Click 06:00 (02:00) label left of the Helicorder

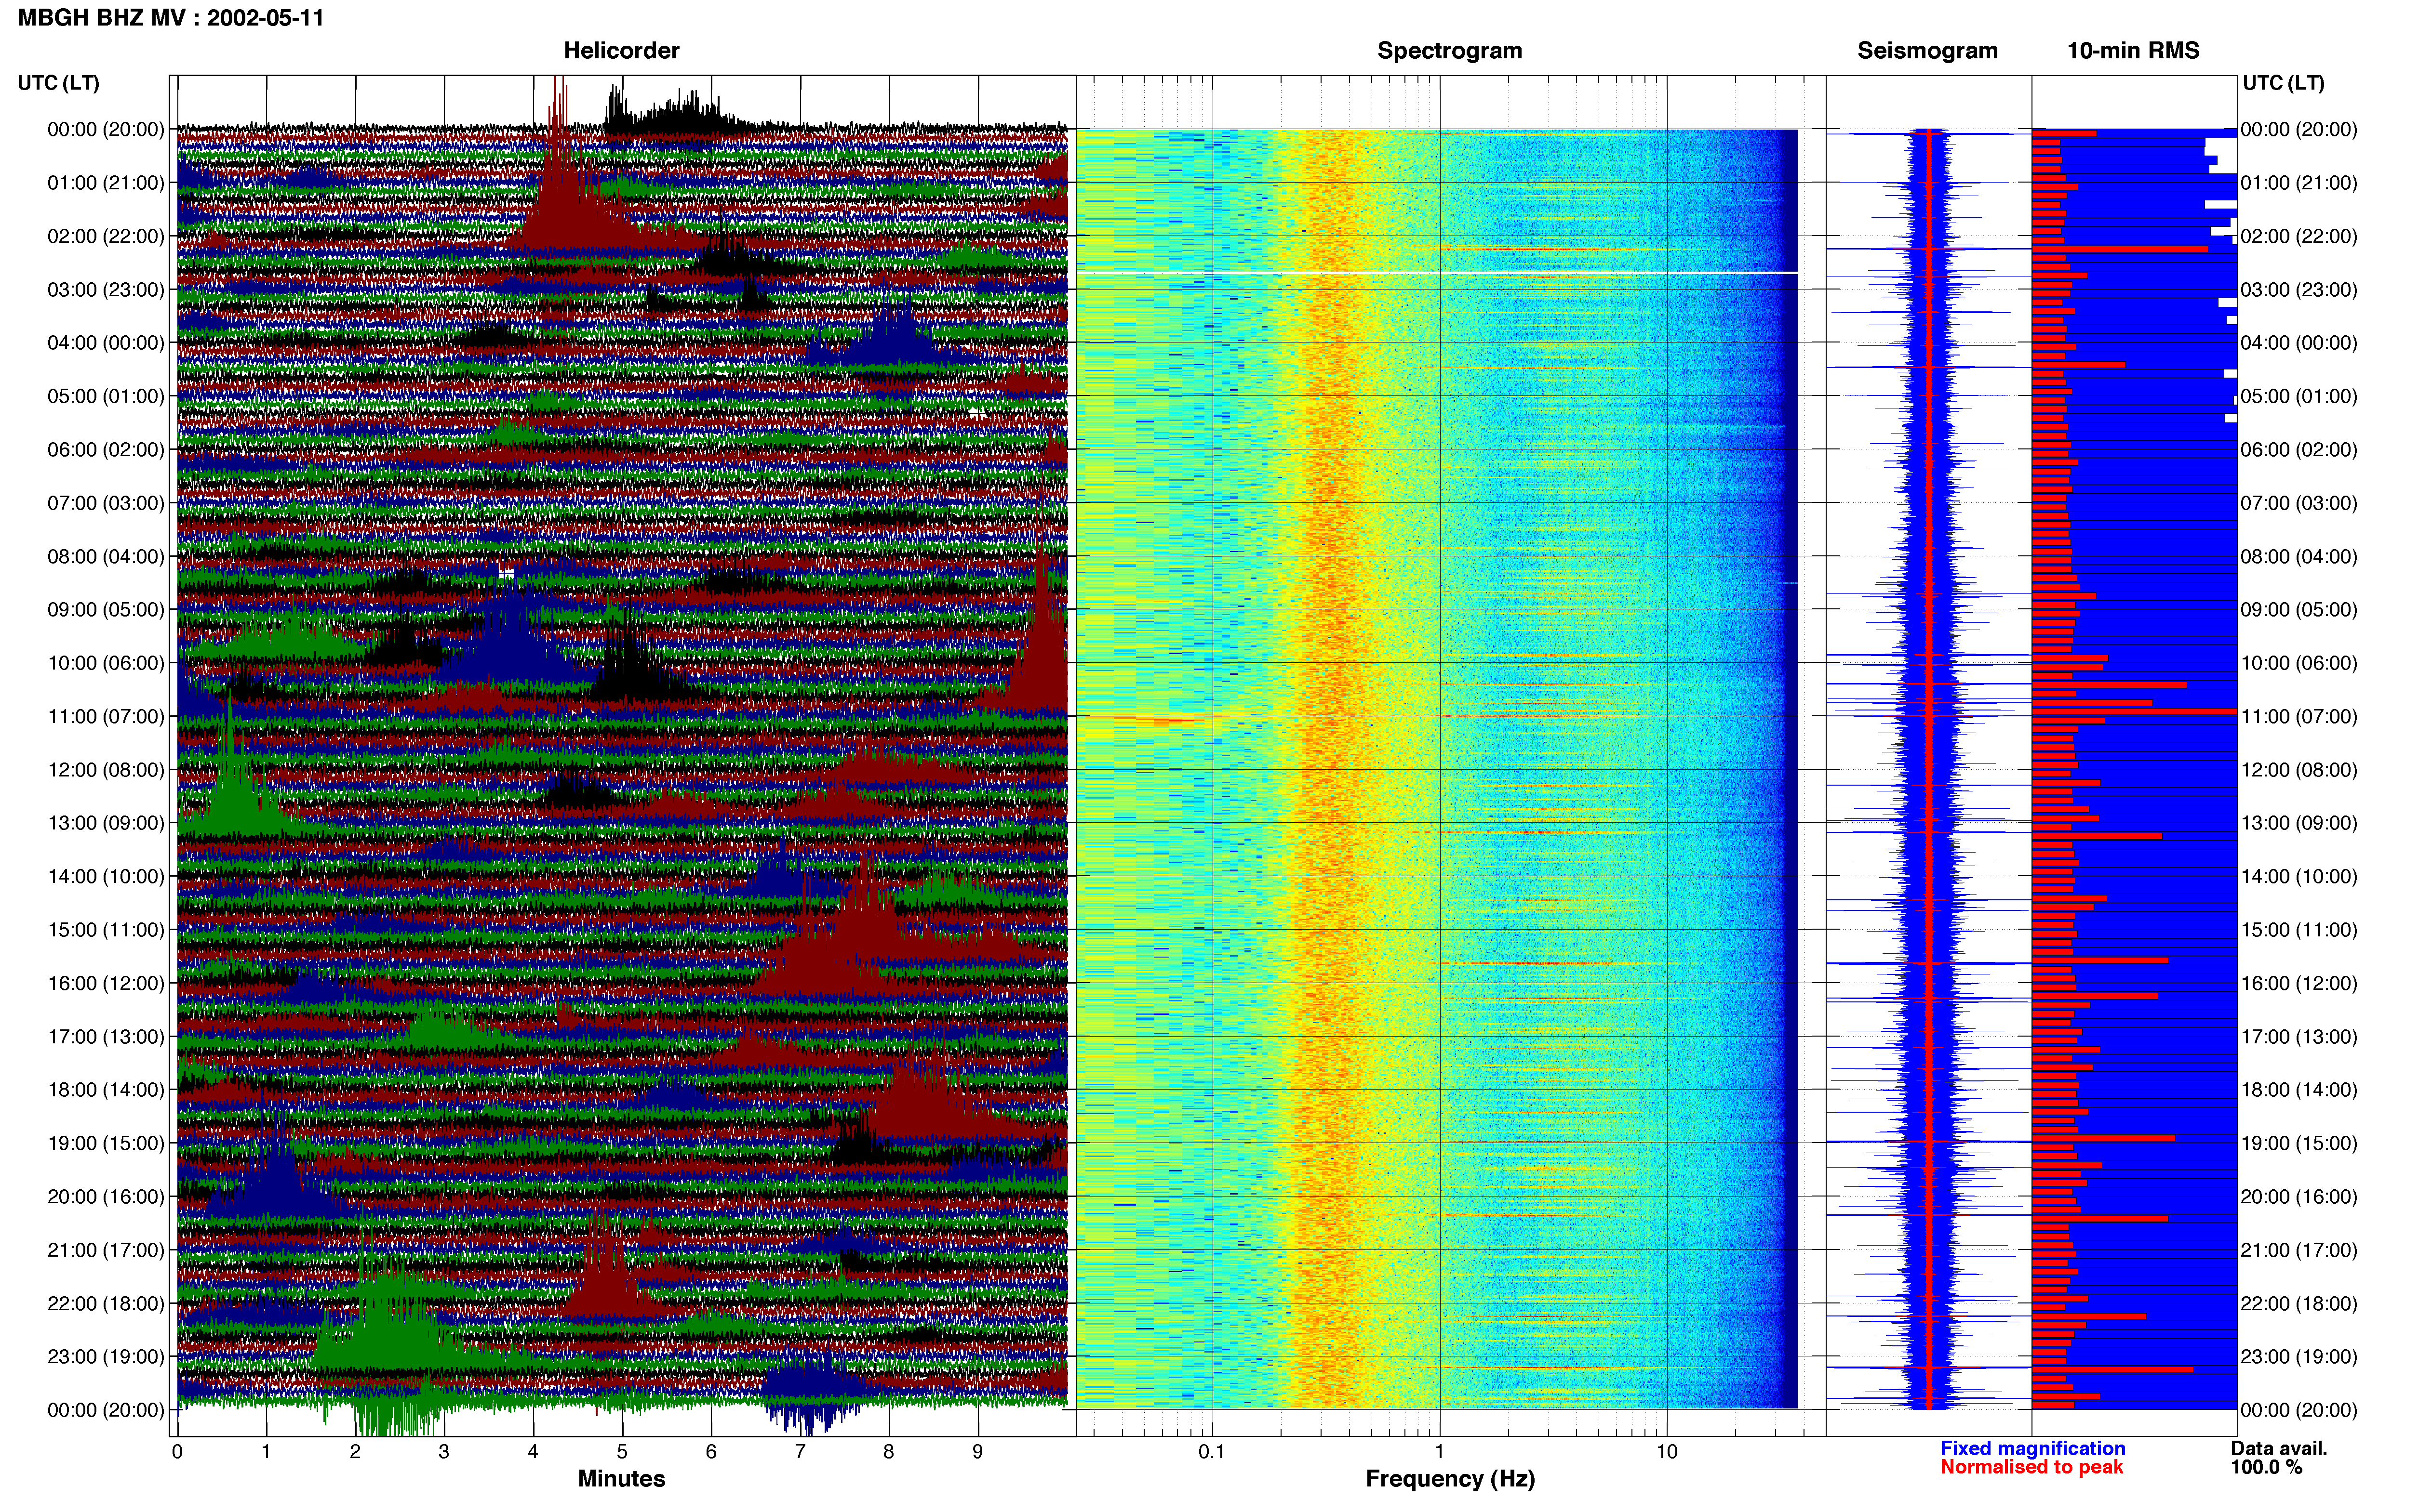106,450
